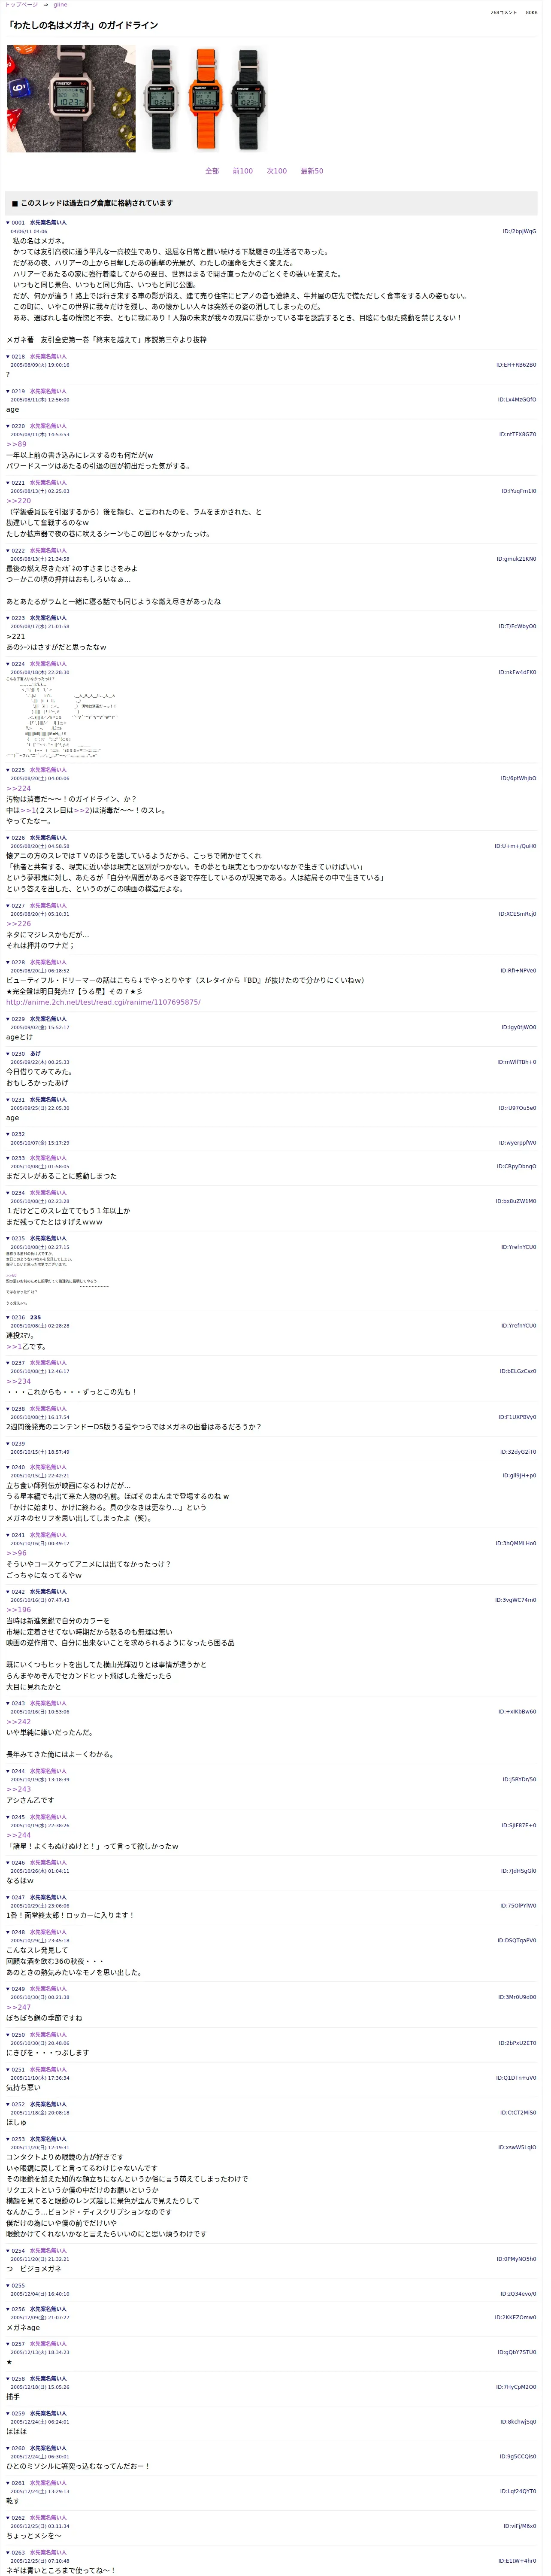Select the ID:7jdHSgGl0 text
551x2576 pixels.
[x=519, y=1871]
